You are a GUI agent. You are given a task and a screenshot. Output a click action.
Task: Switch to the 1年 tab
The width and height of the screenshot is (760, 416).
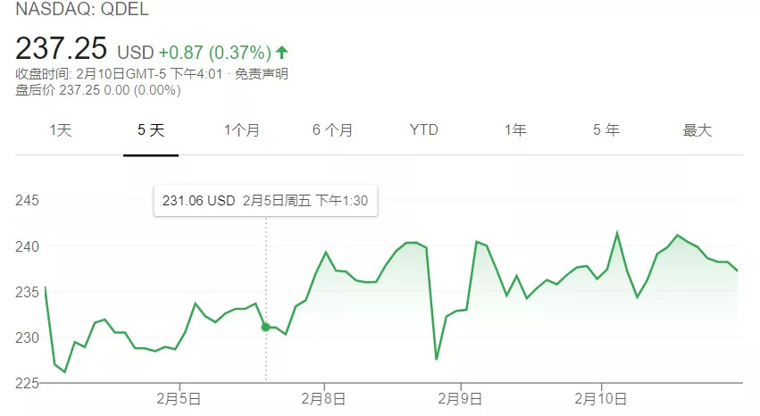(x=515, y=130)
